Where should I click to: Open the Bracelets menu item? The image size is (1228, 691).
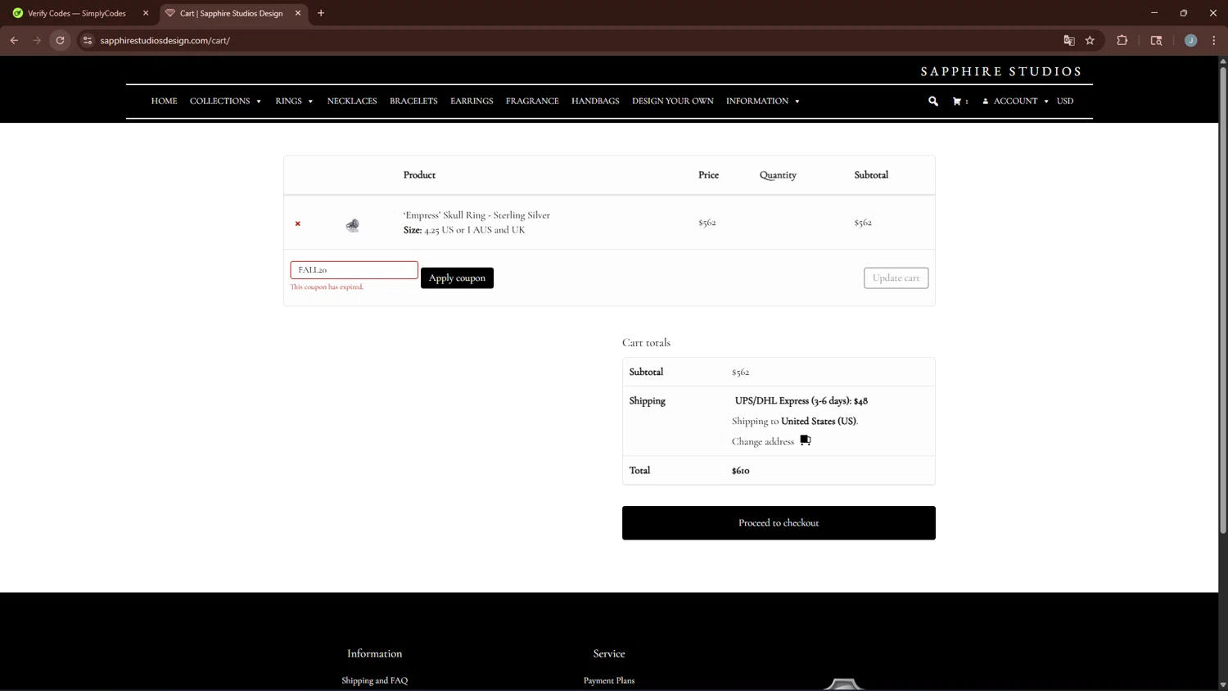click(413, 102)
